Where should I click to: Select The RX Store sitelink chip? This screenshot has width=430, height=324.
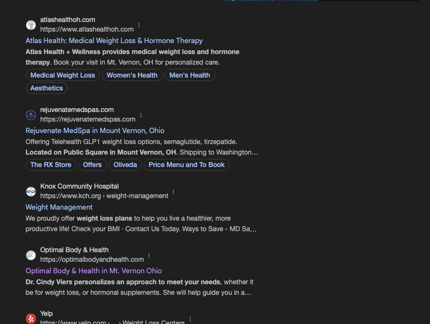click(x=51, y=165)
